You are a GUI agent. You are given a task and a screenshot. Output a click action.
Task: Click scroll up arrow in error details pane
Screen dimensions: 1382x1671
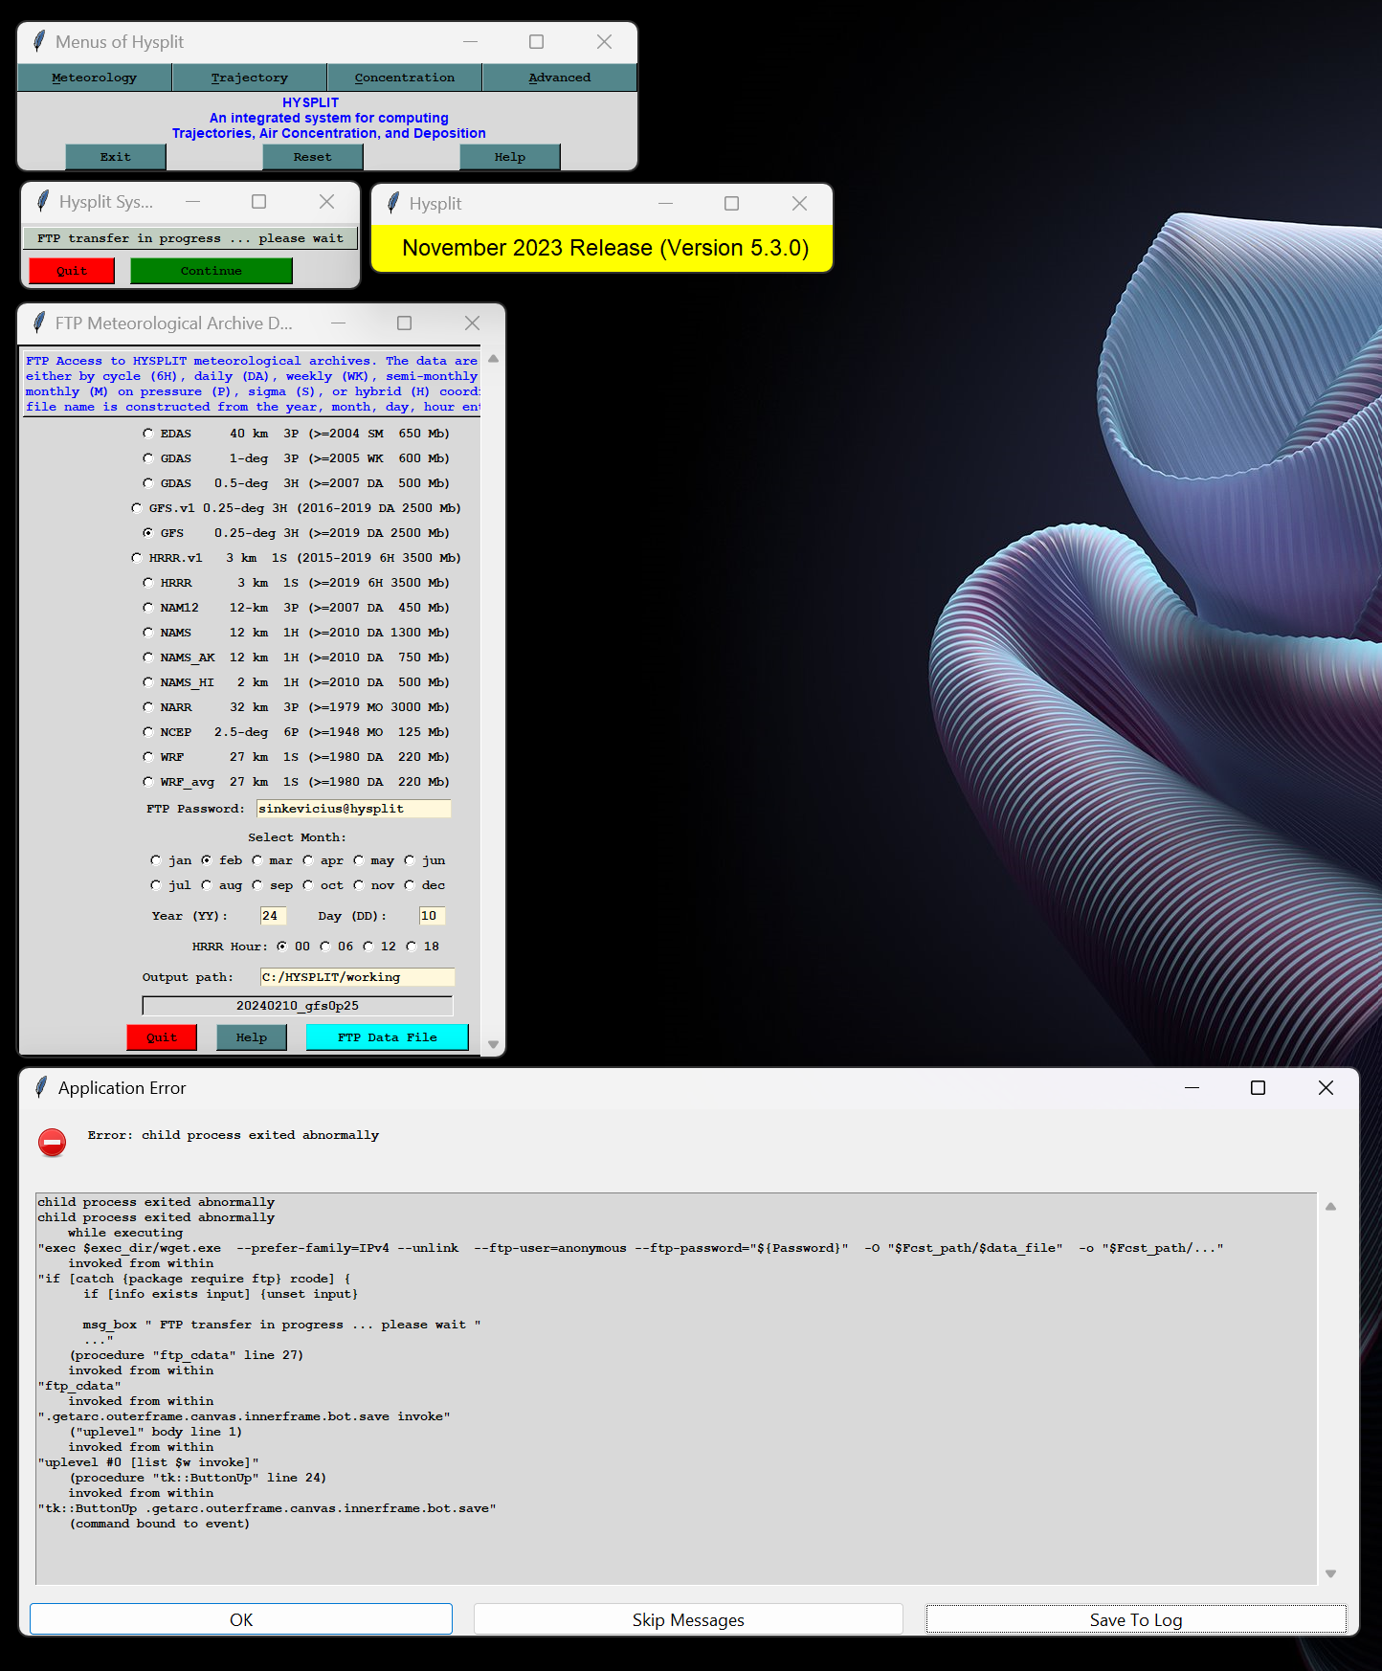(1330, 1207)
